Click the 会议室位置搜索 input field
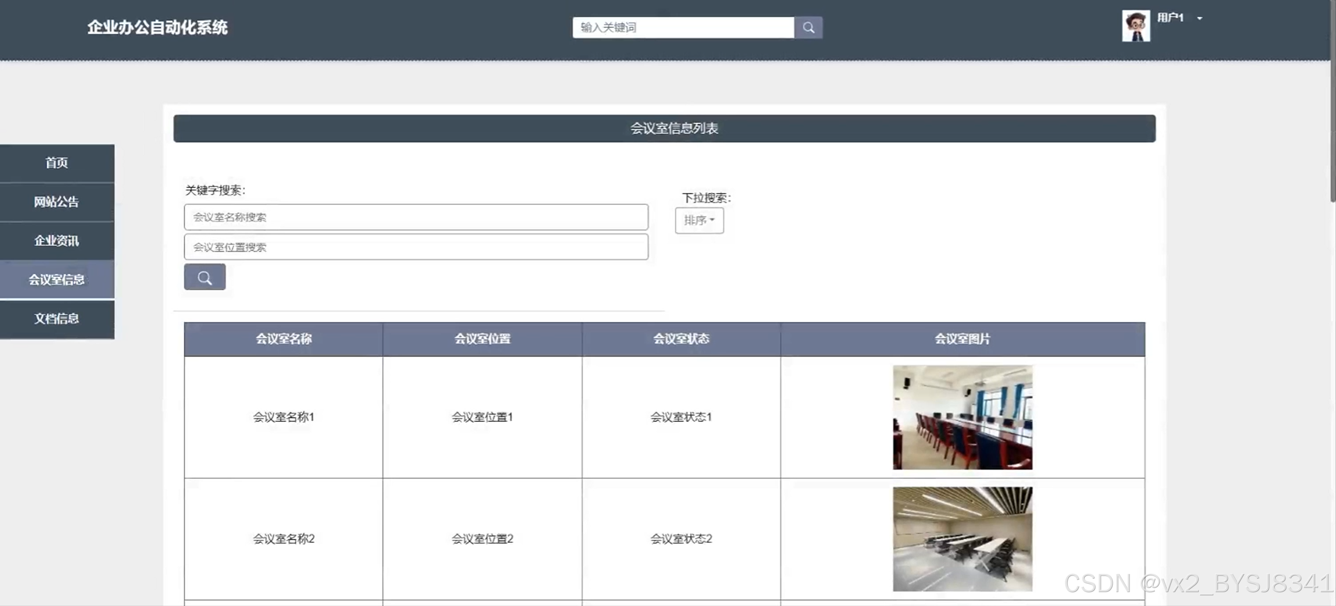Image resolution: width=1336 pixels, height=606 pixels. [415, 247]
